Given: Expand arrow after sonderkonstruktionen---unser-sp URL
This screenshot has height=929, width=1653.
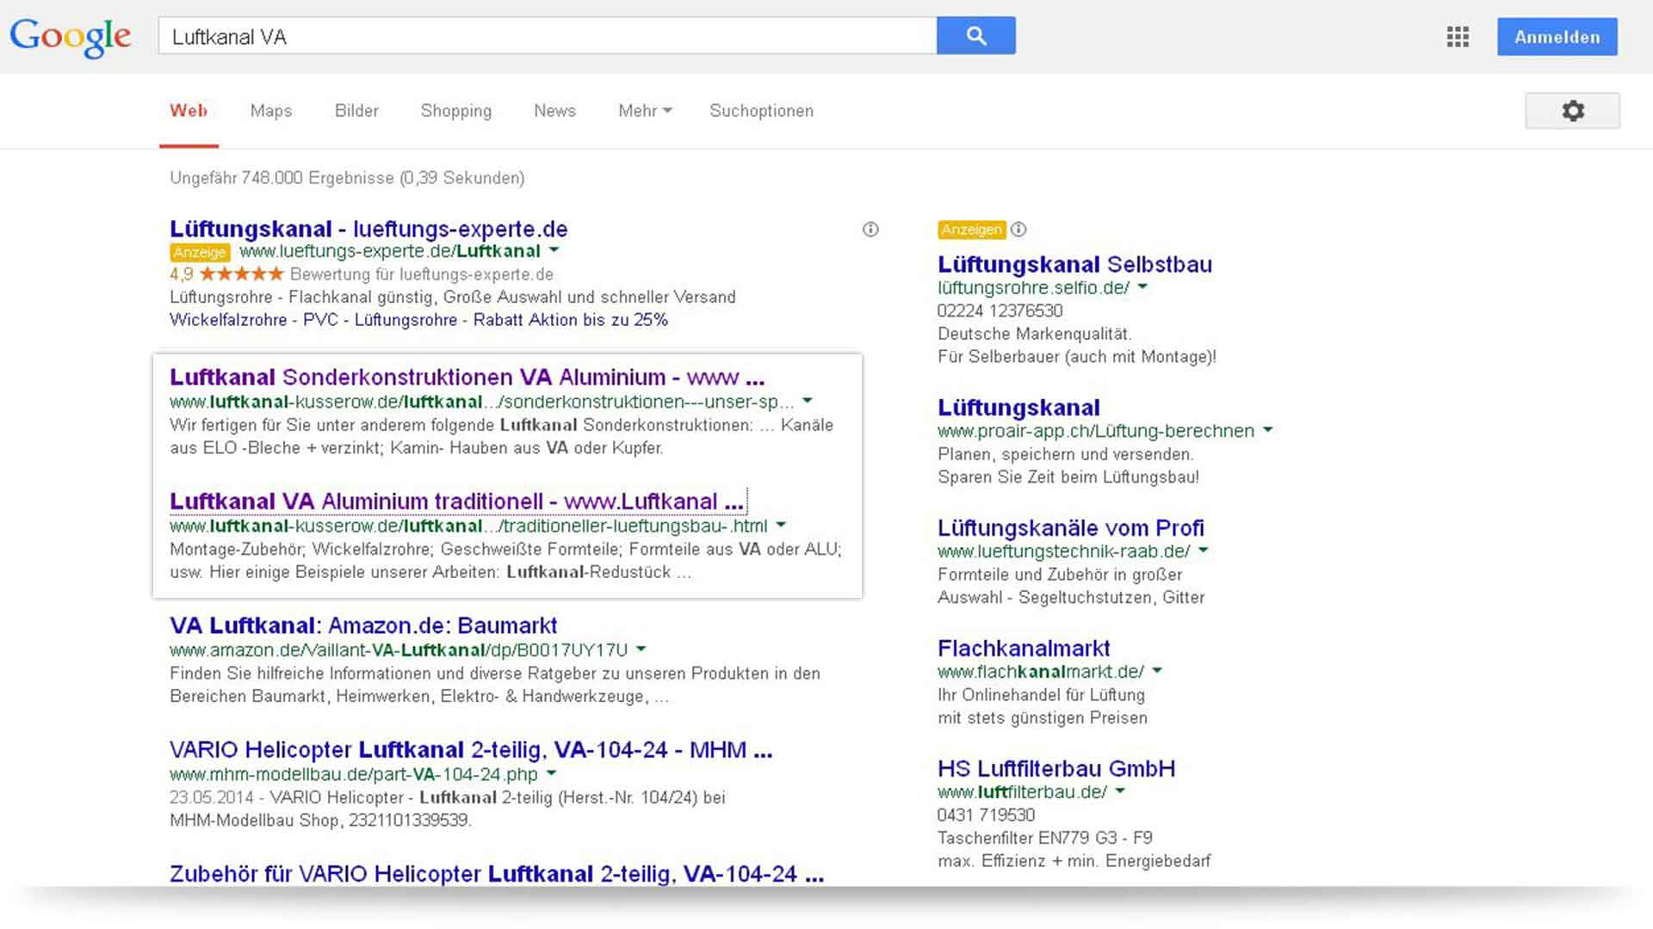Looking at the screenshot, I should pos(808,401).
